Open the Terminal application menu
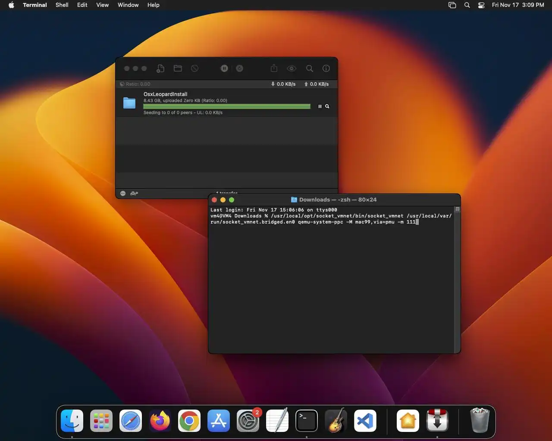 (x=35, y=5)
